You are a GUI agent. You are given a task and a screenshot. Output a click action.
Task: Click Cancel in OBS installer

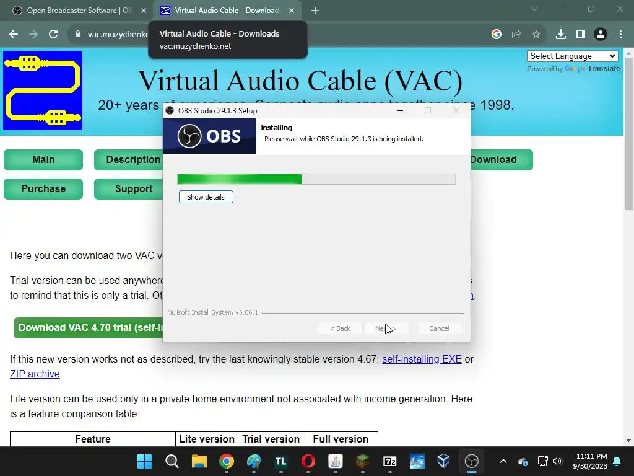439,328
